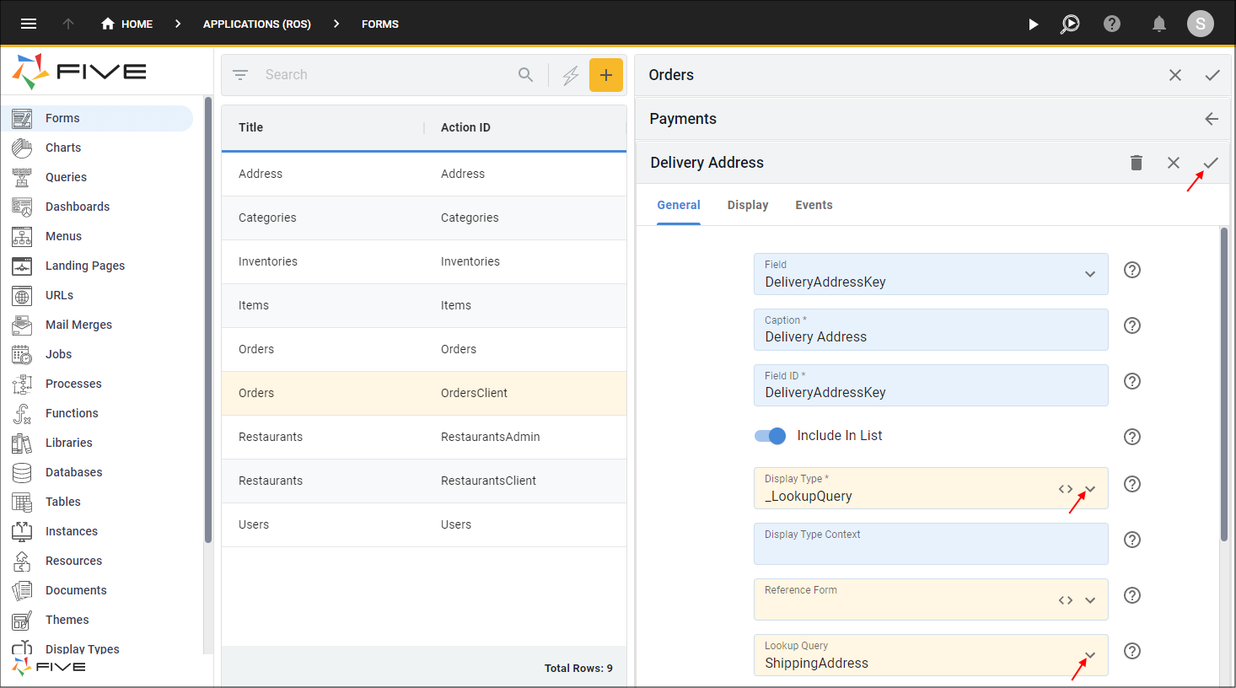Expand the Field dropdown
The height and width of the screenshot is (688, 1236).
point(1090,274)
